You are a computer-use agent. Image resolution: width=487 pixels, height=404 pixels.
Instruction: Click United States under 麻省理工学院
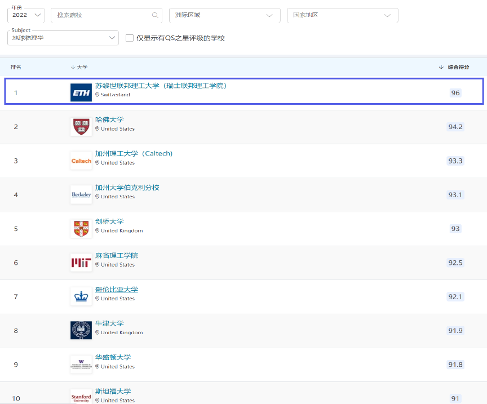tap(118, 265)
